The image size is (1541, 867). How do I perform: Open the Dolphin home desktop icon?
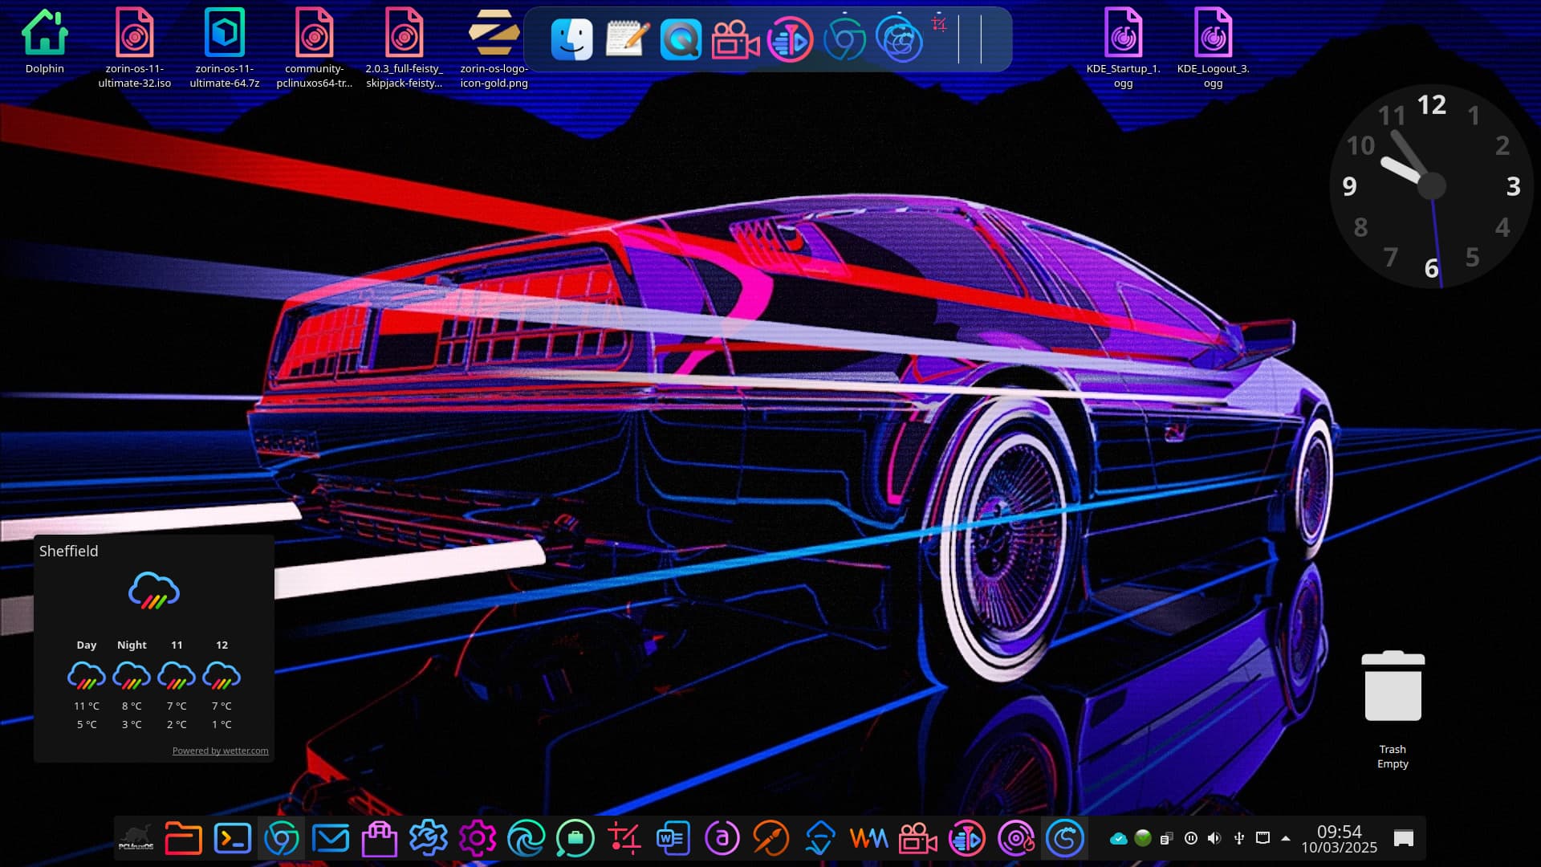pyautogui.click(x=45, y=42)
